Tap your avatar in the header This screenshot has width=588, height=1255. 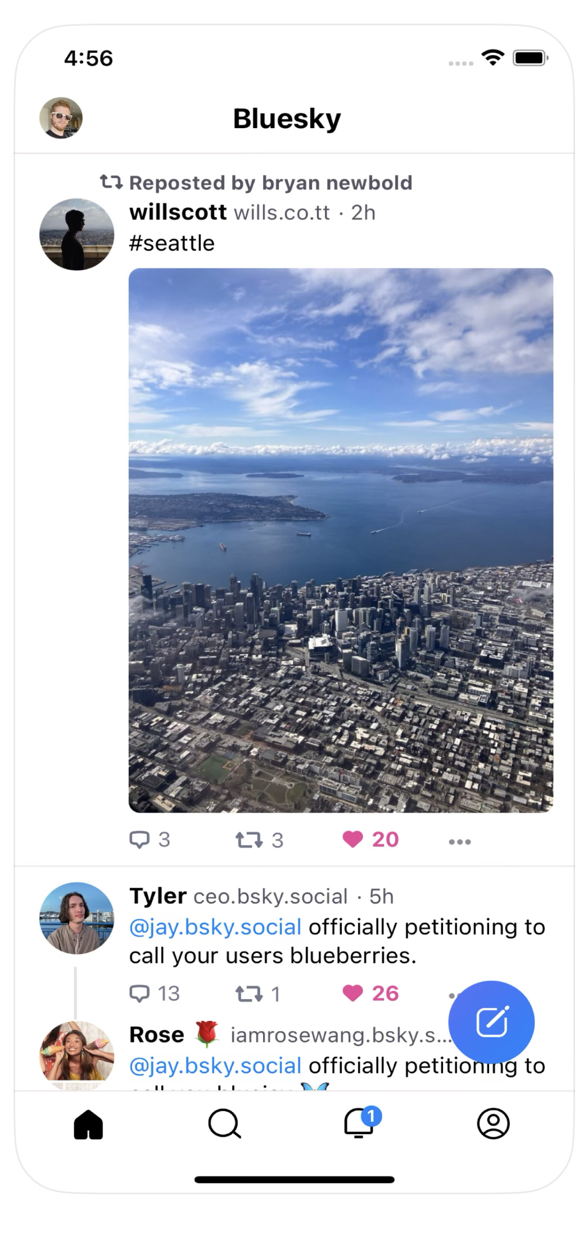click(61, 118)
